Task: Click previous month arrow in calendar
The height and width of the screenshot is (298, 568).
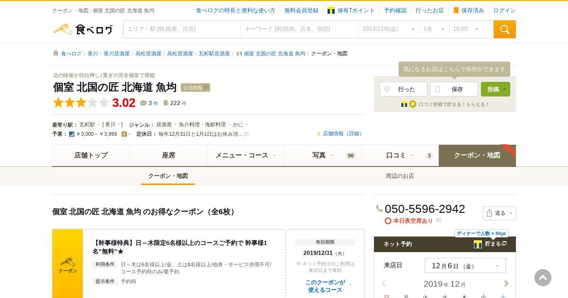Action: pyautogui.click(x=383, y=283)
